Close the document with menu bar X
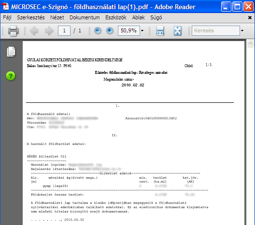Screen dimensions: 255x225 tap(250, 17)
